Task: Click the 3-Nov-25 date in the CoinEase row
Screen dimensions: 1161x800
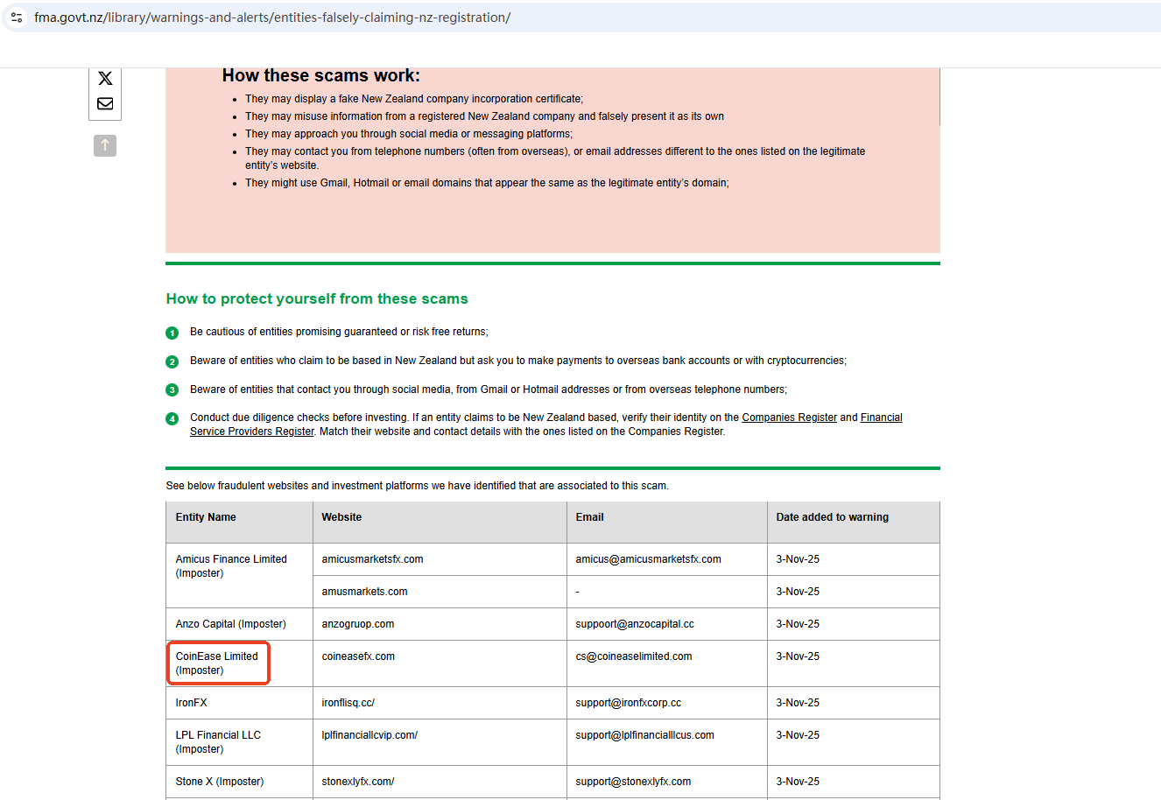Action: click(798, 656)
